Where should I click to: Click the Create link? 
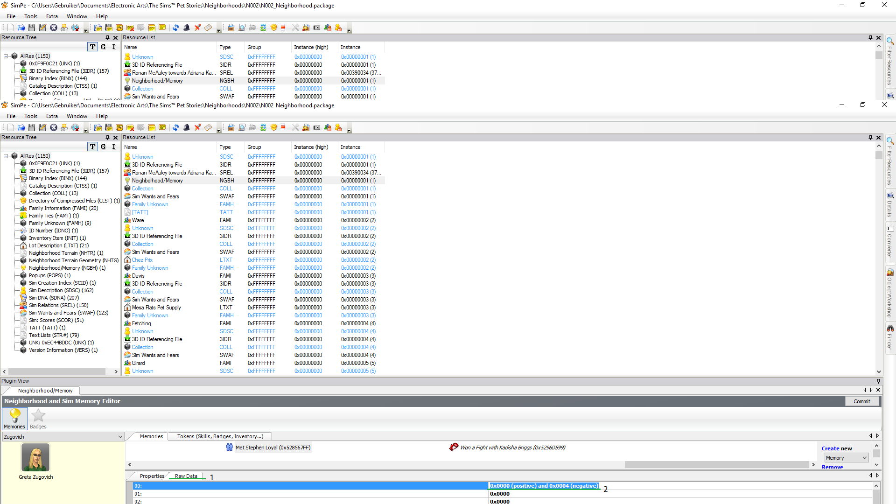tap(830, 448)
